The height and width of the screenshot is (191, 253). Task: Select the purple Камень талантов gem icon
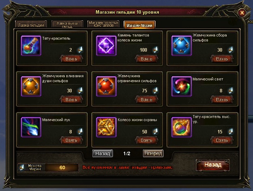point(106,46)
